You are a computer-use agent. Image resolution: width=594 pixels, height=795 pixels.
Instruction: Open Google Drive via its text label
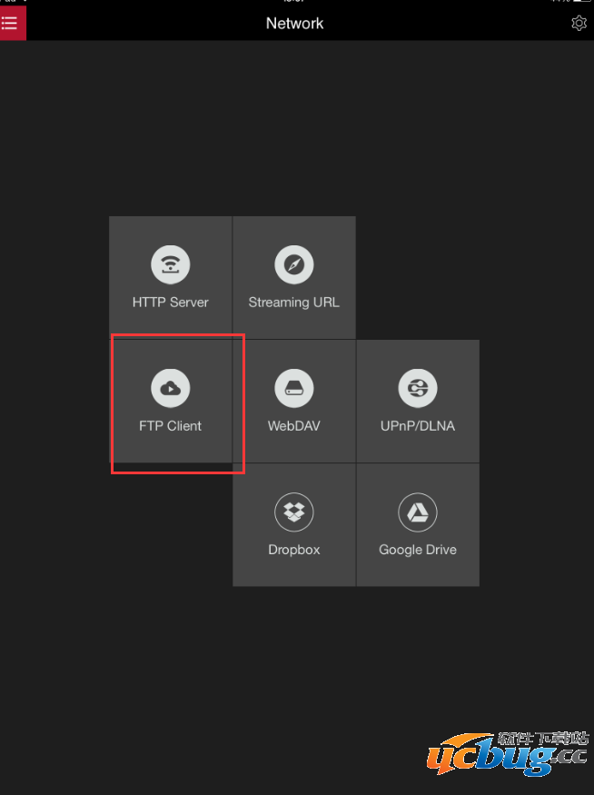tap(418, 550)
